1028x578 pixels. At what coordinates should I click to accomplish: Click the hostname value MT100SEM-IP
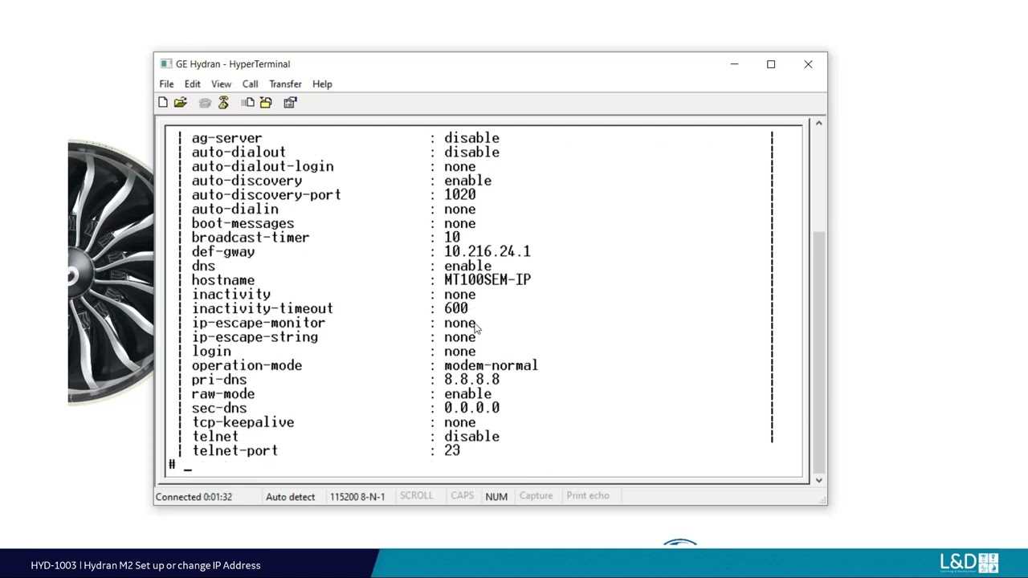pyautogui.click(x=487, y=280)
